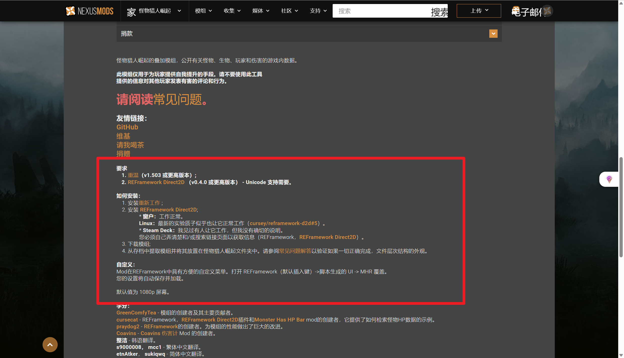Image resolution: width=624 pixels, height=358 pixels.
Task: Click the scrollbar down arrow
Action: (621, 355)
